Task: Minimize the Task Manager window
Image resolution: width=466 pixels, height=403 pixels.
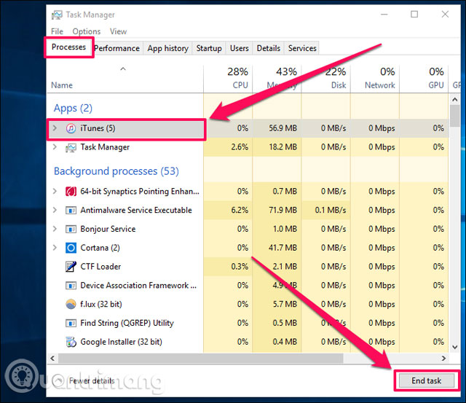Action: click(x=384, y=15)
